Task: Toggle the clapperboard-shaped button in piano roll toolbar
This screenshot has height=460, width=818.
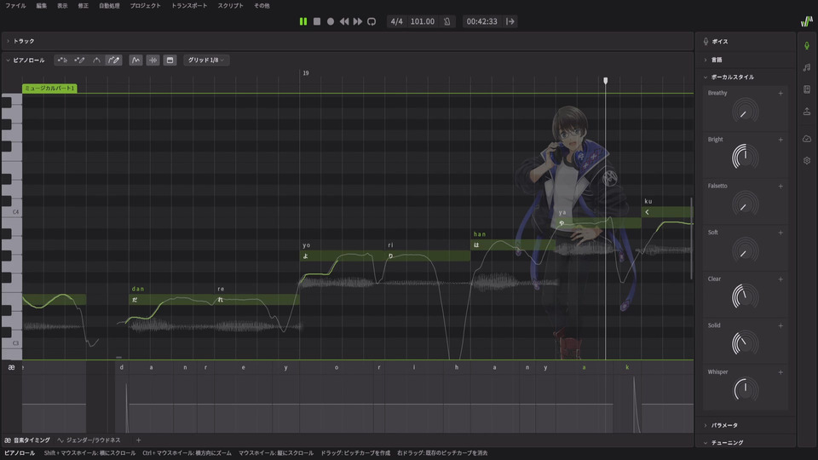Action: click(x=170, y=60)
